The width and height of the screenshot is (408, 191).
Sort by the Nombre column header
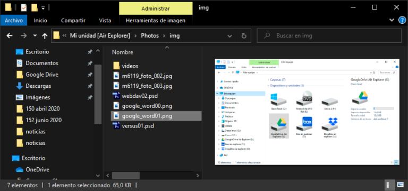pyautogui.click(x=123, y=52)
